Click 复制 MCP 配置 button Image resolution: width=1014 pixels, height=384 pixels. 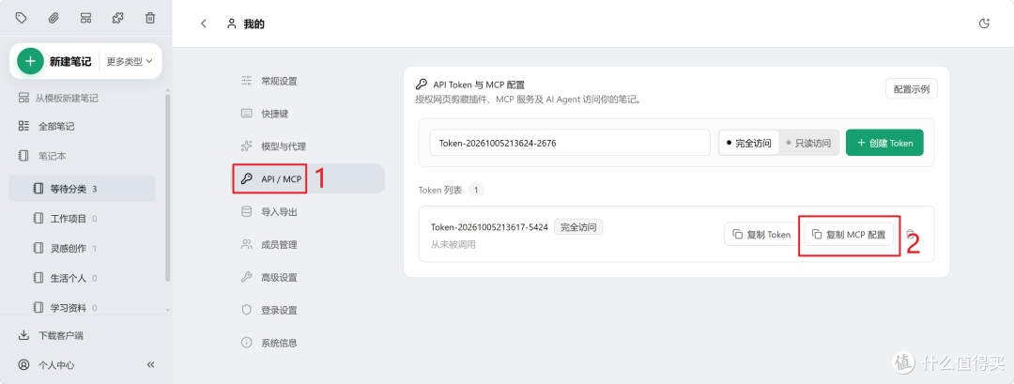coord(849,234)
